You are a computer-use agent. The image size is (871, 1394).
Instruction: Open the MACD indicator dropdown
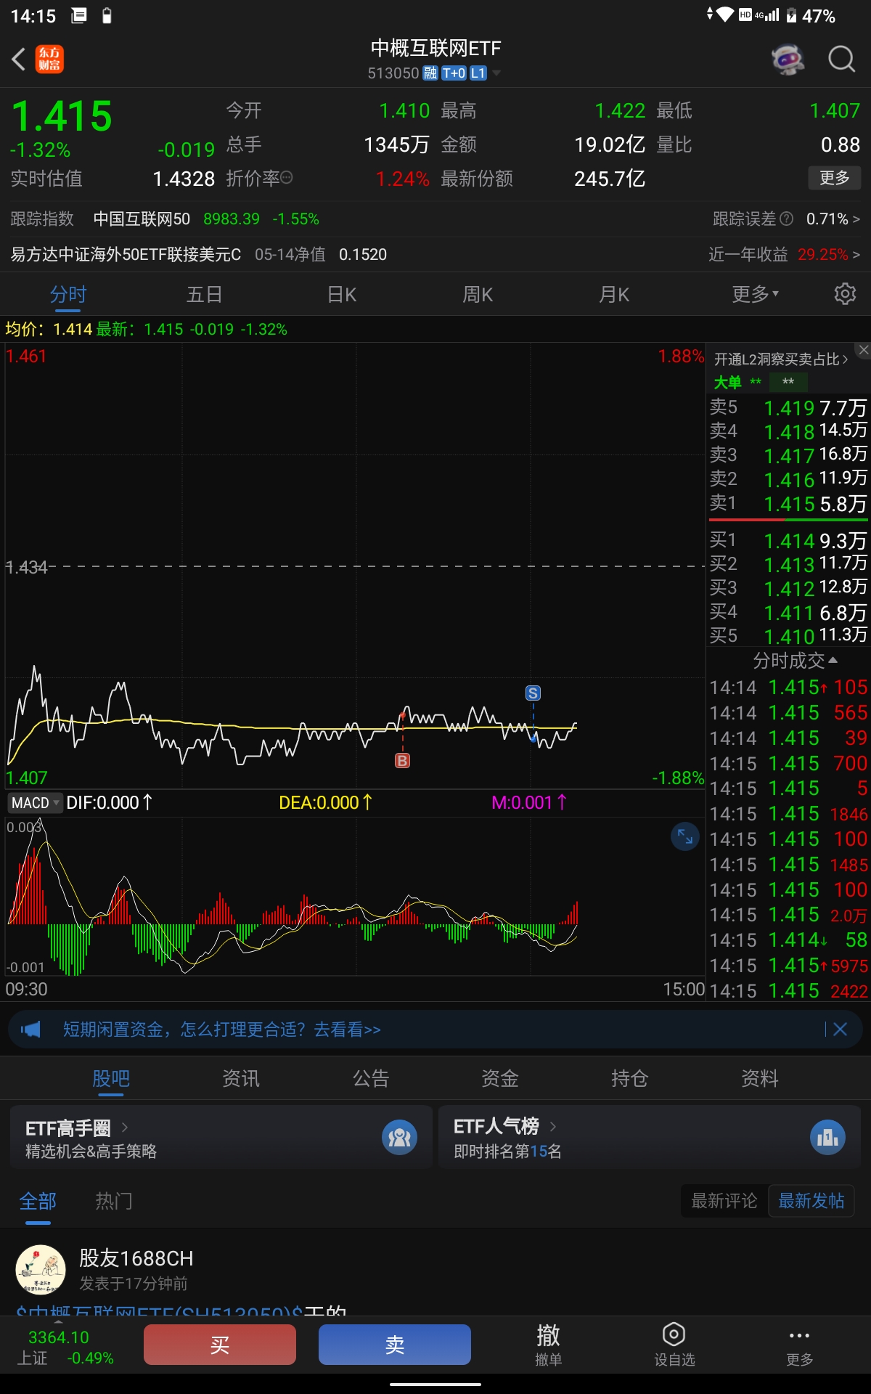click(x=35, y=802)
